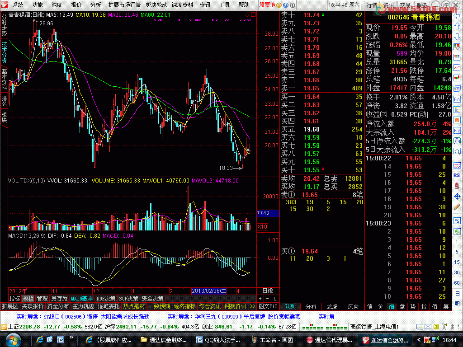The height and width of the screenshot is (347, 463).
Task: Select the 60-minute period button
Action: (x=457, y=283)
